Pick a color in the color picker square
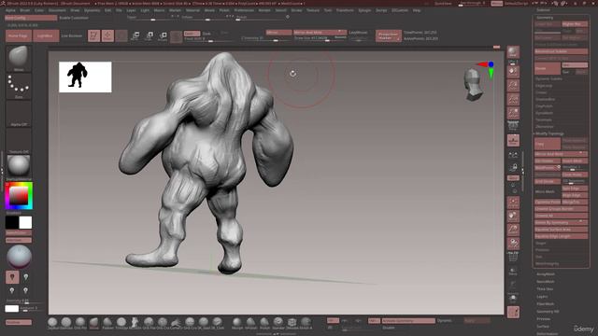This screenshot has height=336, width=598. tap(19, 196)
